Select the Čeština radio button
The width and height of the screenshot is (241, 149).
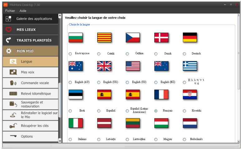pos(127,54)
